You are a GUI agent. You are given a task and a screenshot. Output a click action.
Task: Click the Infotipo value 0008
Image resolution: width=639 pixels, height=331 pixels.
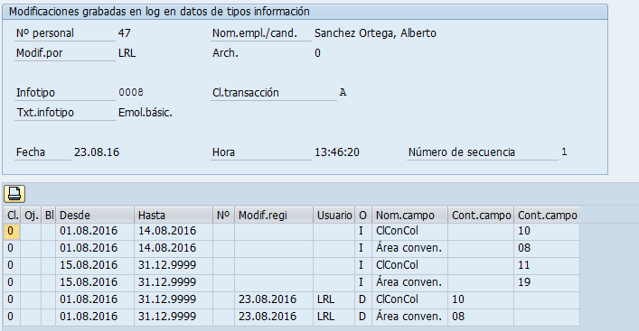click(x=131, y=92)
